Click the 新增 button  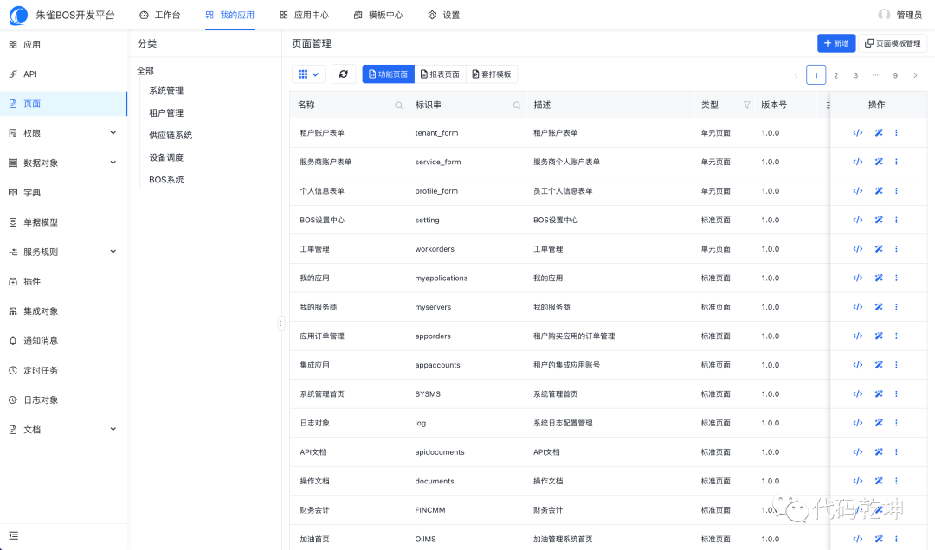point(836,43)
